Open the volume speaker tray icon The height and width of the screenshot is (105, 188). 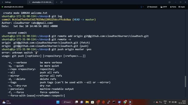173,102
